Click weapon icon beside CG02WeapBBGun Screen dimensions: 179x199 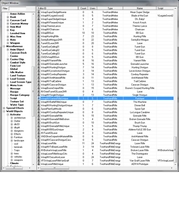39,57
